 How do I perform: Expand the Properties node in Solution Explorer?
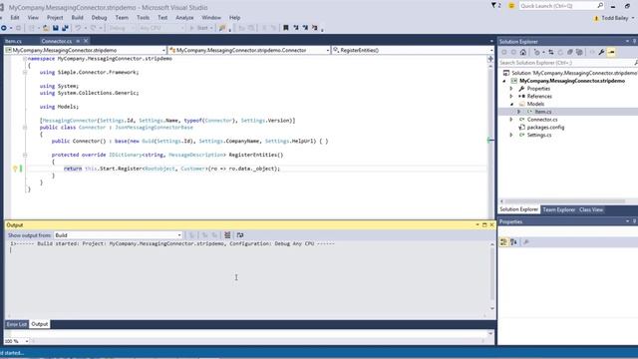coord(511,89)
